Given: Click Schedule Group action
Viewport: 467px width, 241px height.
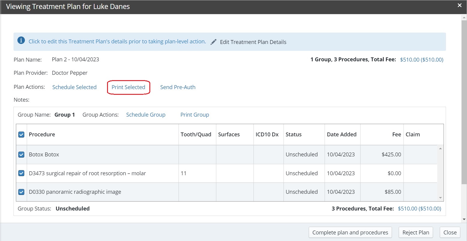Looking at the screenshot, I should (x=146, y=115).
